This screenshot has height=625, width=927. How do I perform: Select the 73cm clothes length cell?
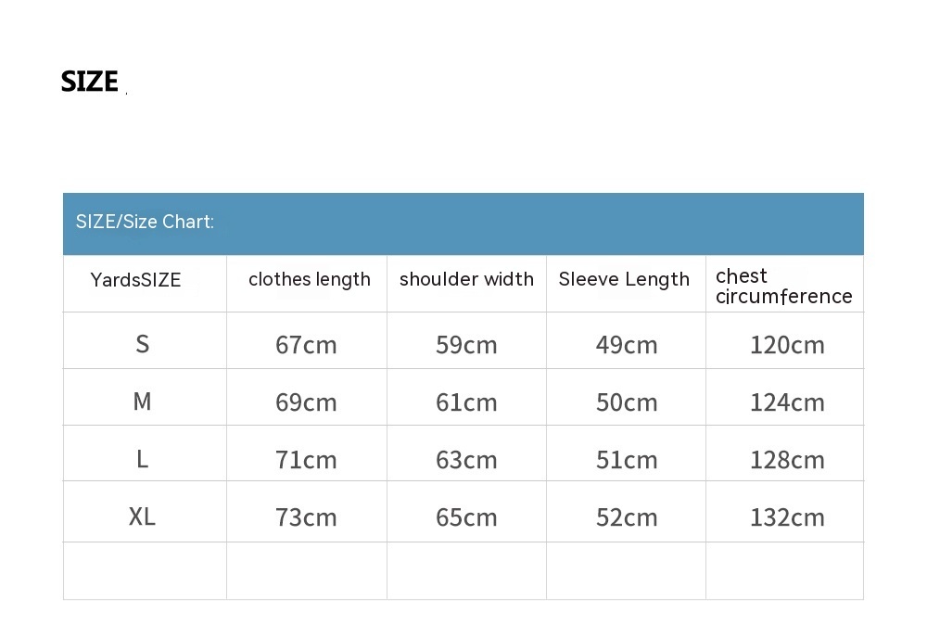(306, 517)
